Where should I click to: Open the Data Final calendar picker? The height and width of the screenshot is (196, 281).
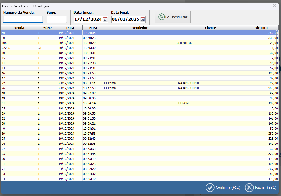(x=143, y=19)
